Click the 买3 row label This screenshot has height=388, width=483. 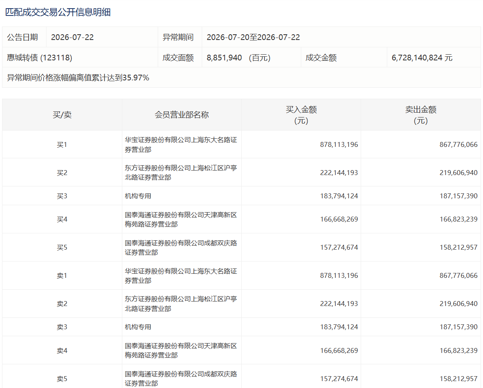point(62,196)
